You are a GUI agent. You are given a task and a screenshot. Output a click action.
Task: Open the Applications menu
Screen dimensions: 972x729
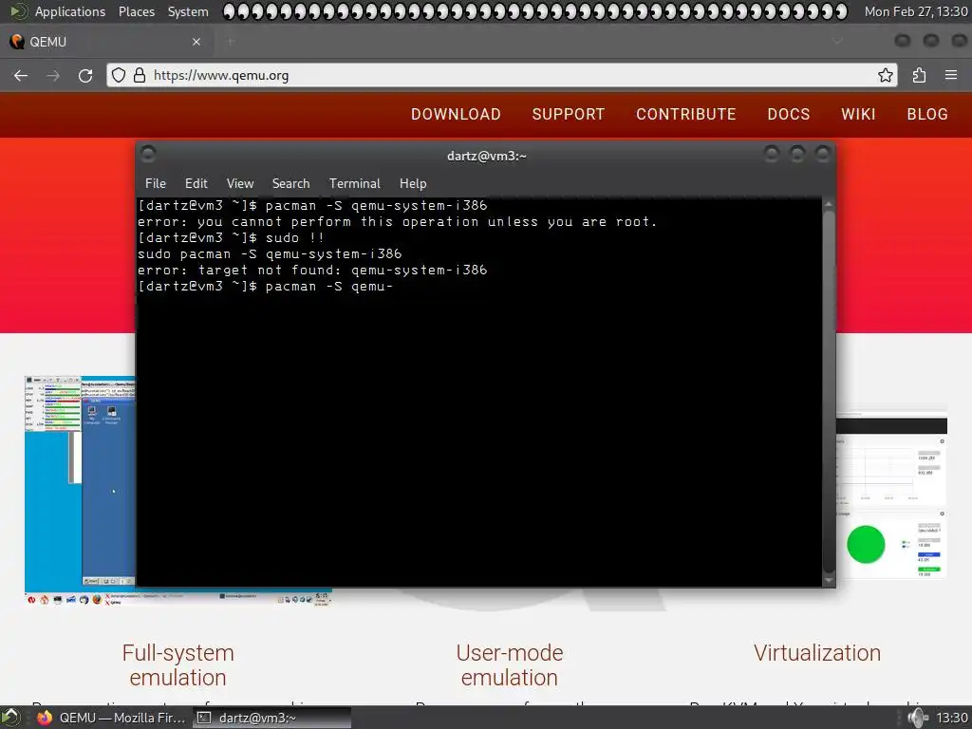click(70, 11)
